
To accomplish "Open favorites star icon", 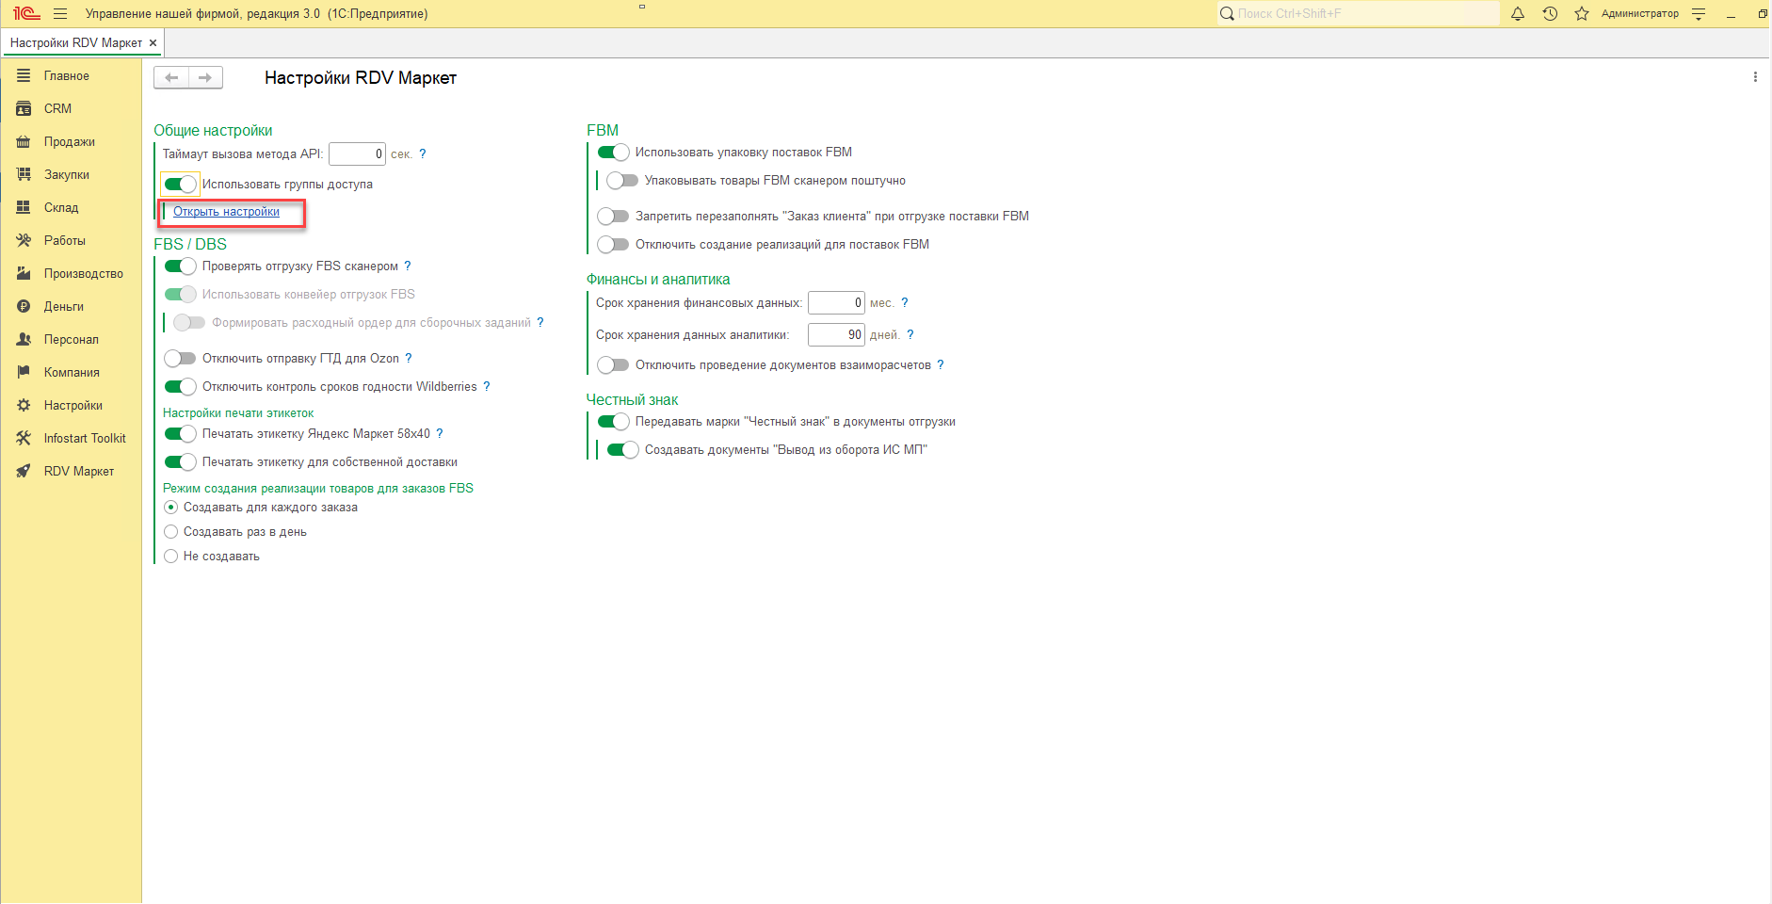I will click(1582, 14).
